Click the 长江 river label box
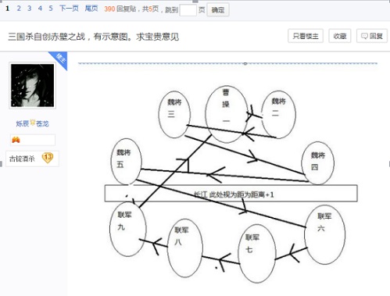The height and width of the screenshot is (296, 390). (231, 193)
